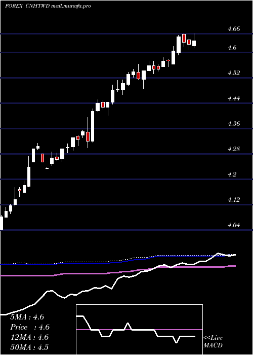
Task: Click the 4.52 price axis label
Action: click(x=234, y=73)
